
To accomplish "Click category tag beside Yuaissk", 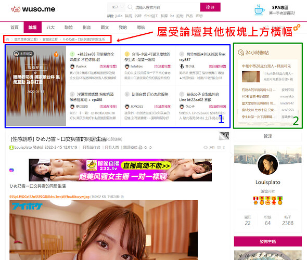I will tap(108, 67).
